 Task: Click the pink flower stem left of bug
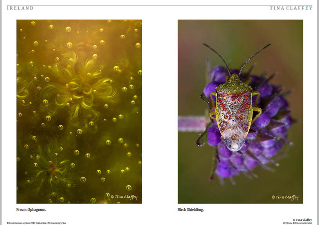click(192, 123)
